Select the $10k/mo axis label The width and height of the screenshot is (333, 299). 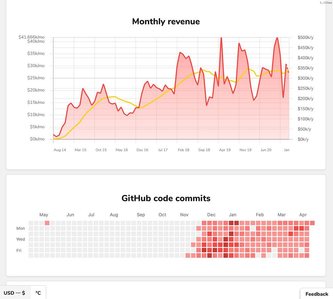(36, 115)
